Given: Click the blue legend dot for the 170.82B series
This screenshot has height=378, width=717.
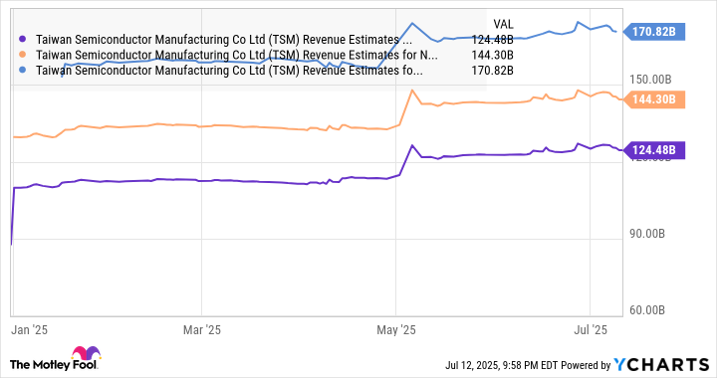Looking at the screenshot, I should [x=23, y=71].
